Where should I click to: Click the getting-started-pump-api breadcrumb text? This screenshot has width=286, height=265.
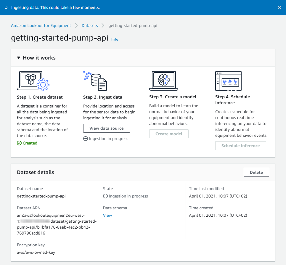point(133,25)
